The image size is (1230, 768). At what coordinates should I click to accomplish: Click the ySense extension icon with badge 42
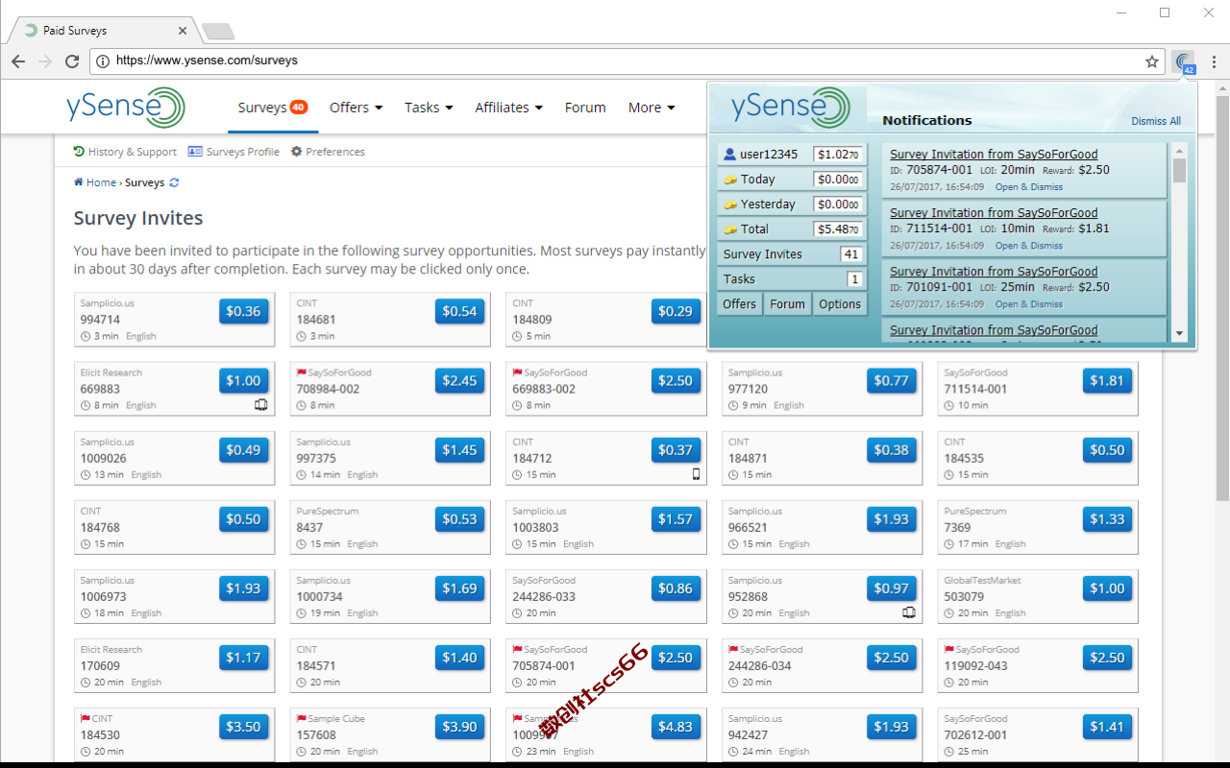1184,61
